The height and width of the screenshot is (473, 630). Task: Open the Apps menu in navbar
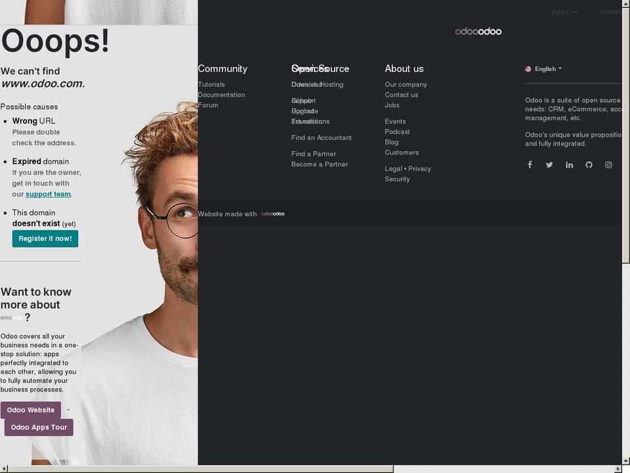tap(564, 12)
